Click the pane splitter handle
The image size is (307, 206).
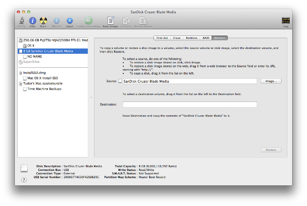[91, 97]
